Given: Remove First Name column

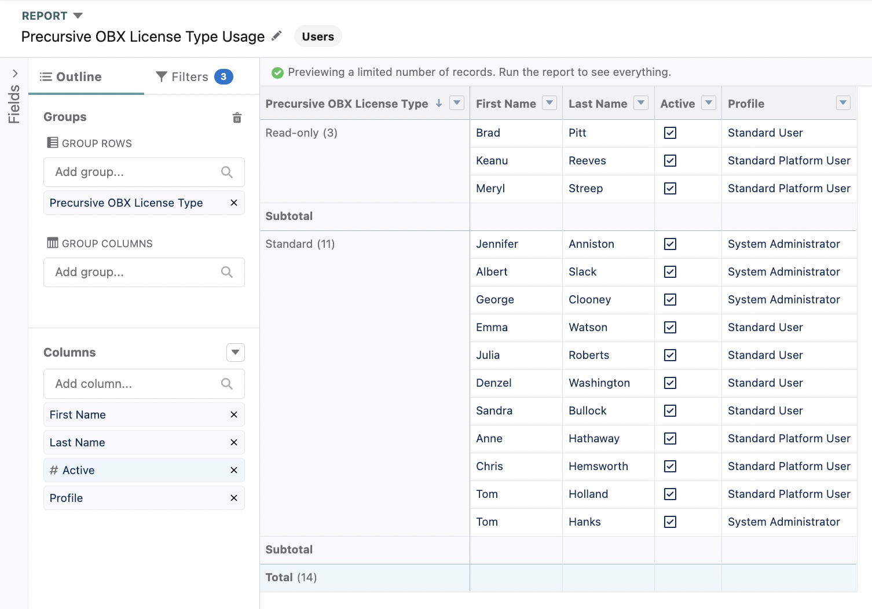Looking at the screenshot, I should (x=234, y=414).
